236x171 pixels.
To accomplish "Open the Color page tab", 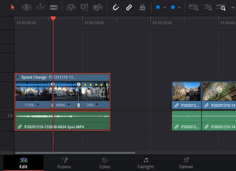I will pos(105,163).
